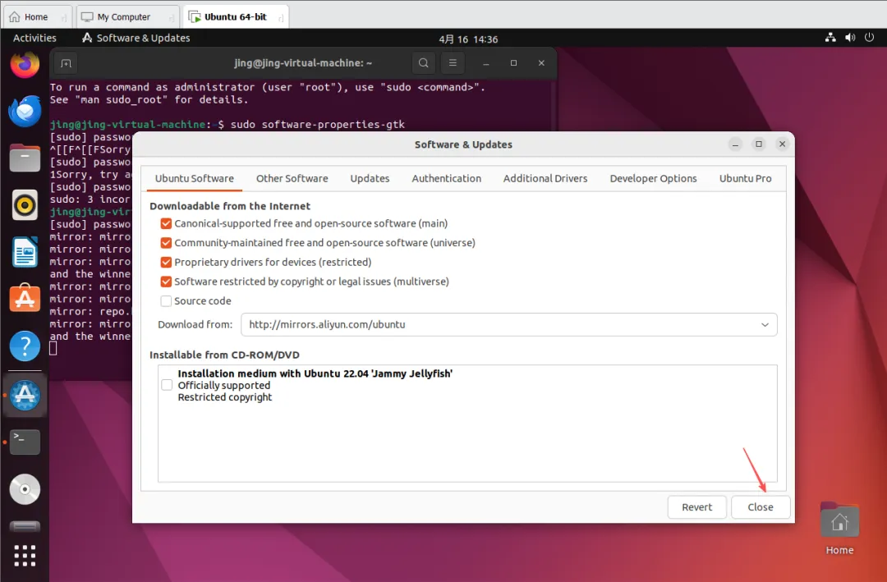Open the terminal hamburger menu

(x=453, y=62)
